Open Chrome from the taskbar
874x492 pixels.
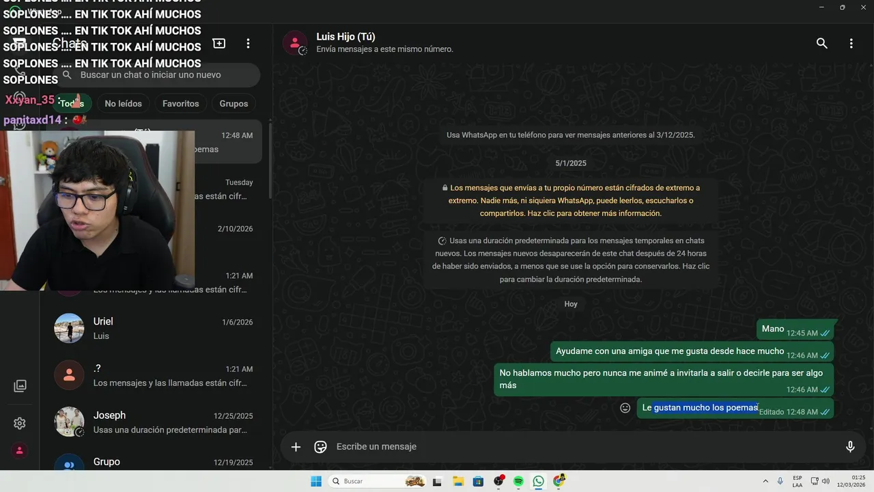(x=559, y=481)
